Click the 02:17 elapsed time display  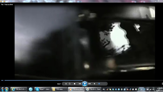(x=59, y=84)
